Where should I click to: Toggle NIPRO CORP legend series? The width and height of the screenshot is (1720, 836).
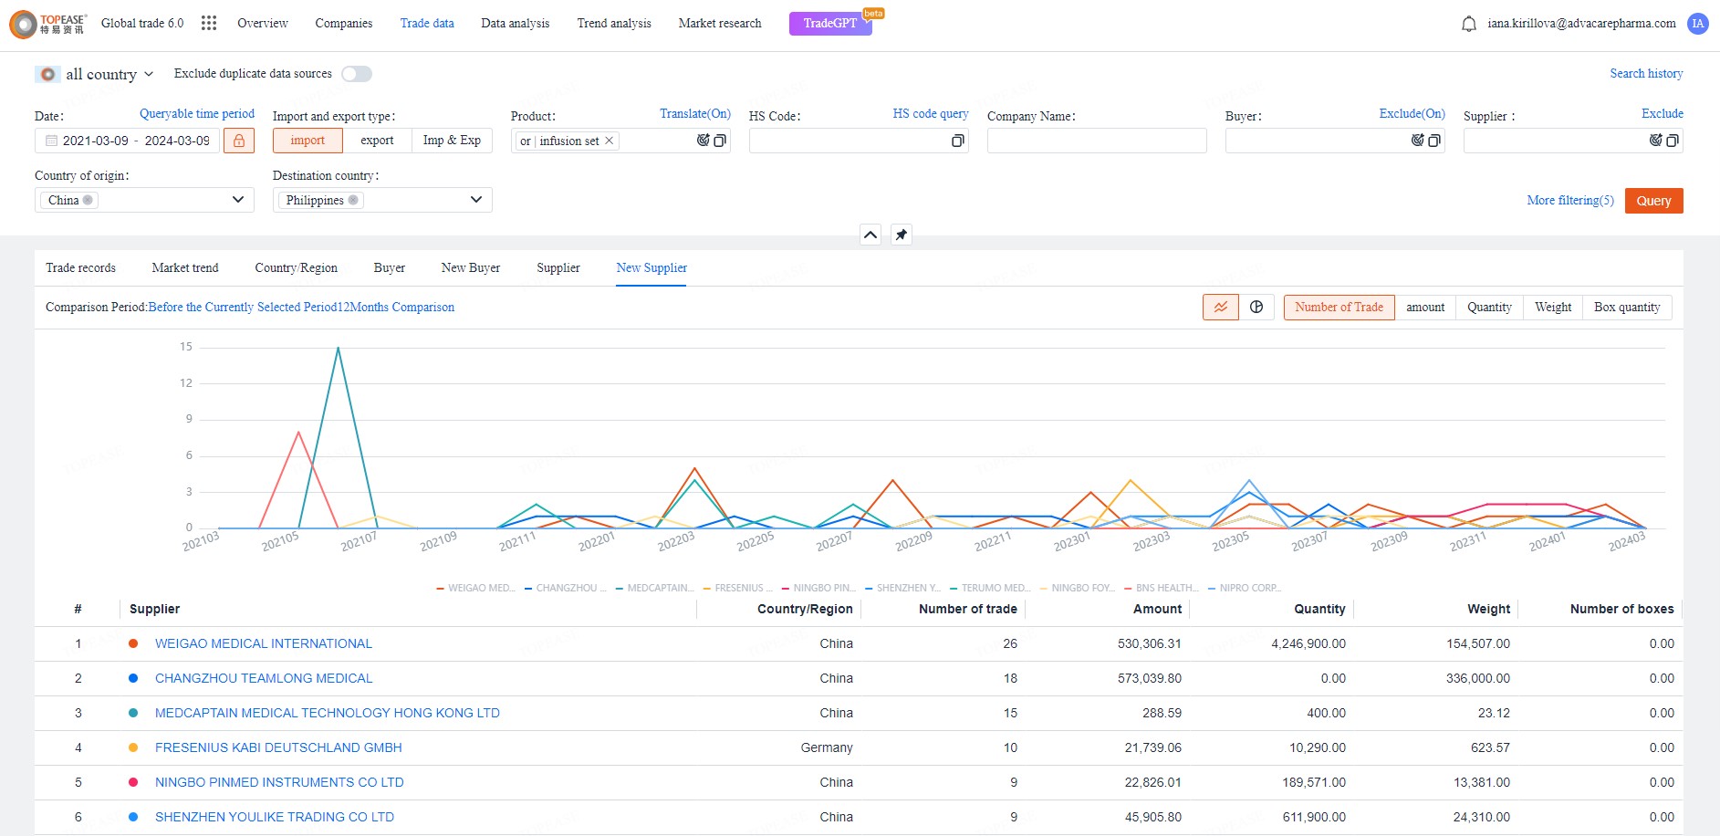click(1245, 588)
